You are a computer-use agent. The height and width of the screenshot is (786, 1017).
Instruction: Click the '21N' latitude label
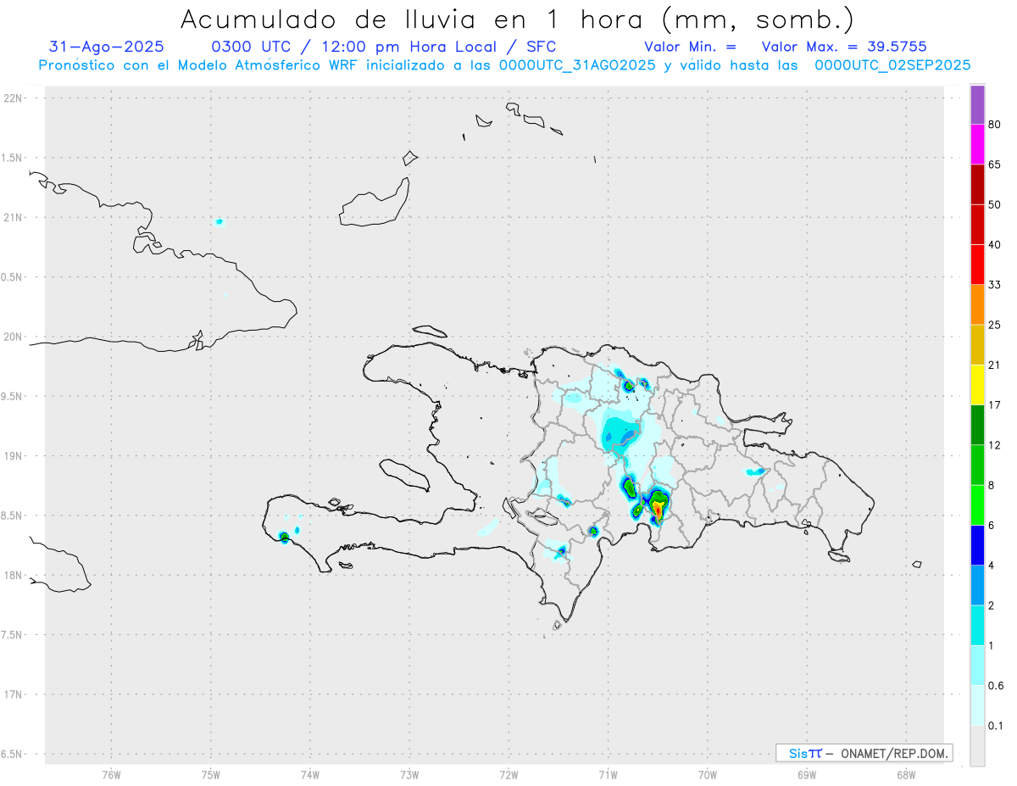tap(14, 218)
